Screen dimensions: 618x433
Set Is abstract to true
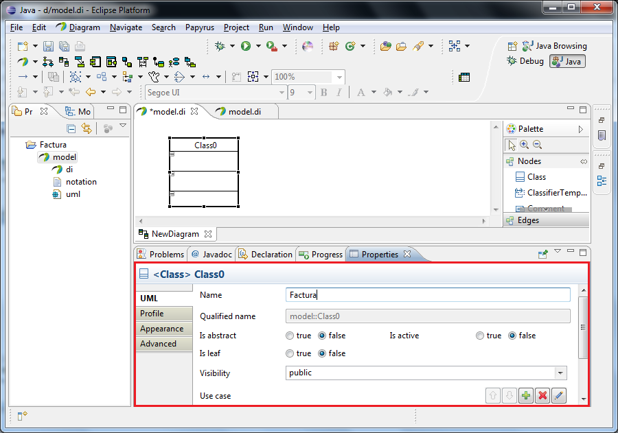pos(290,336)
